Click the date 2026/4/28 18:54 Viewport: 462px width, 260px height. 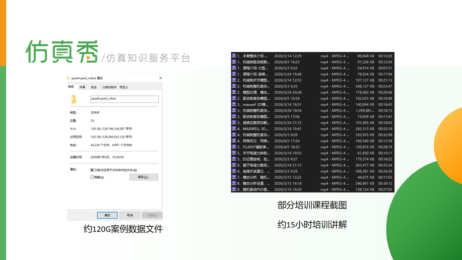pyautogui.click(x=288, y=110)
